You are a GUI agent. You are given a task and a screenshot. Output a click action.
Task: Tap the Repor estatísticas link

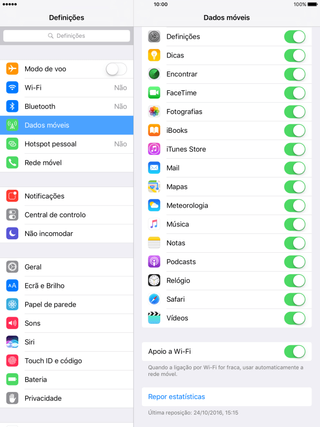[x=176, y=396]
